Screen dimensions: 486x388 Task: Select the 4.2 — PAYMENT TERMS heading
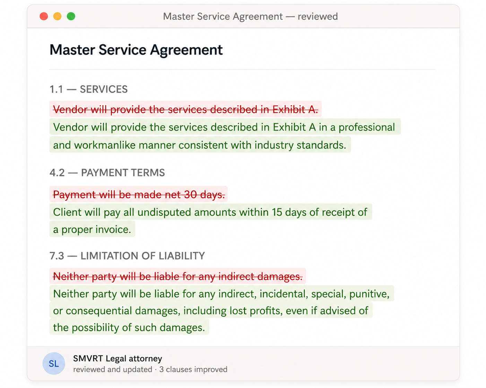[107, 173]
